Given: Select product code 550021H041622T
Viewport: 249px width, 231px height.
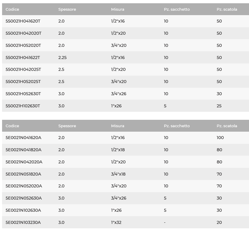Looking at the screenshot, I should (x=23, y=58).
